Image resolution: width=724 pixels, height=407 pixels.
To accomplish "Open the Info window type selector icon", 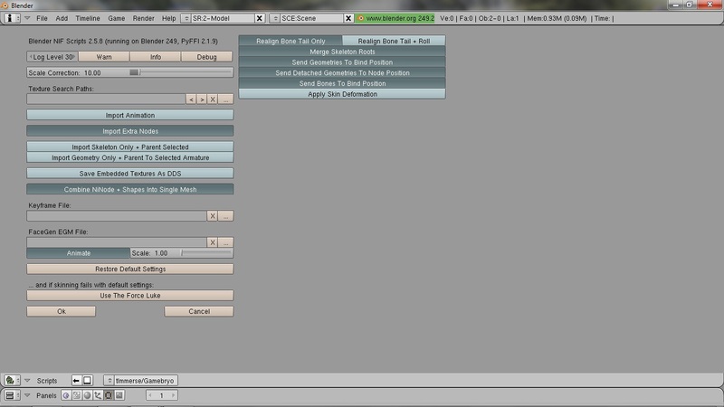I will 12,18.
